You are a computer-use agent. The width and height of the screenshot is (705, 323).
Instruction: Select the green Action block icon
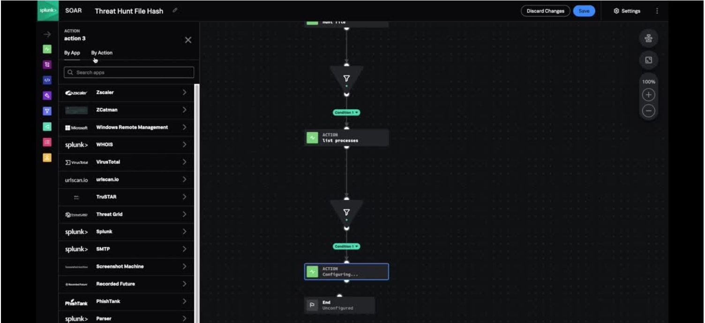pos(47,49)
